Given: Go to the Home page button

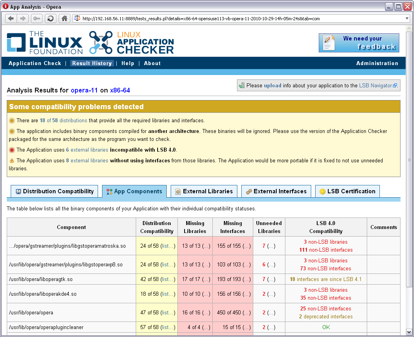Looking at the screenshot, I should pyautogui.click(x=64, y=19).
